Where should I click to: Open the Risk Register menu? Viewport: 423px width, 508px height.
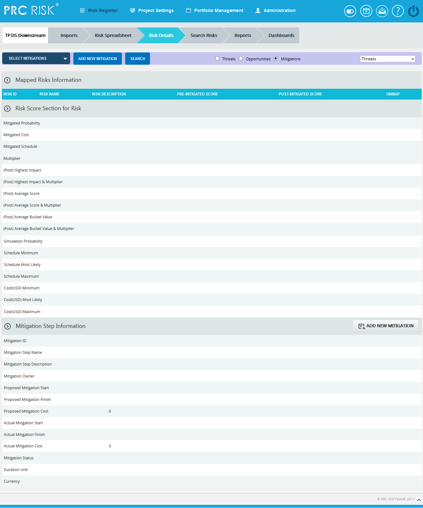coord(103,10)
